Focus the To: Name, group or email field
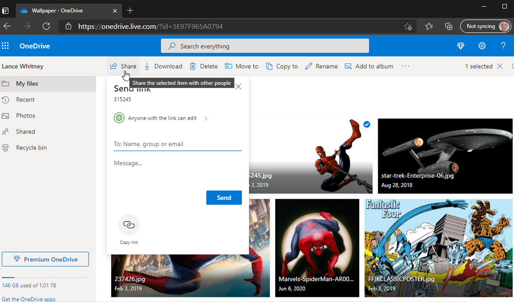The image size is (514, 302). (178, 144)
